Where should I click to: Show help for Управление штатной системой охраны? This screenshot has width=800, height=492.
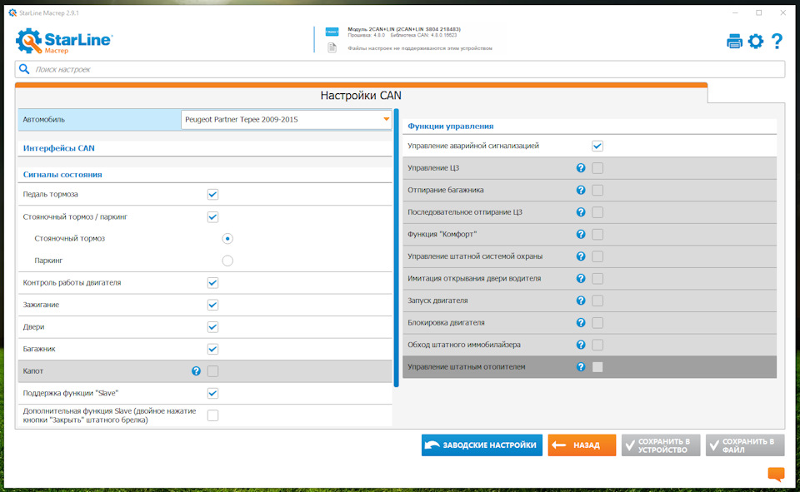click(581, 256)
